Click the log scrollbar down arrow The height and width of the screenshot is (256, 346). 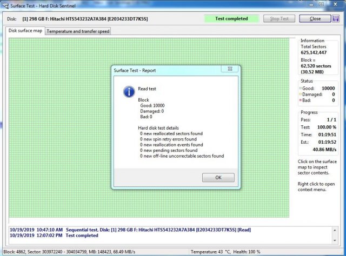coord(335,240)
